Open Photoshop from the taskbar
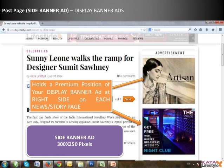Viewport: 224px width, 168px height. pyautogui.click(x=91, y=164)
